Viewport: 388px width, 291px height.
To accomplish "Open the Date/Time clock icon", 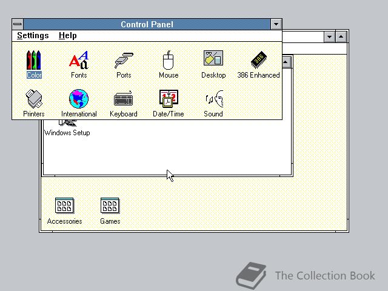I will point(169,98).
